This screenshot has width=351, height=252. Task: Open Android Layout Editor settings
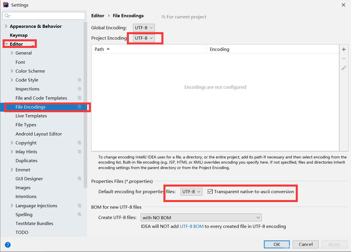point(39,134)
